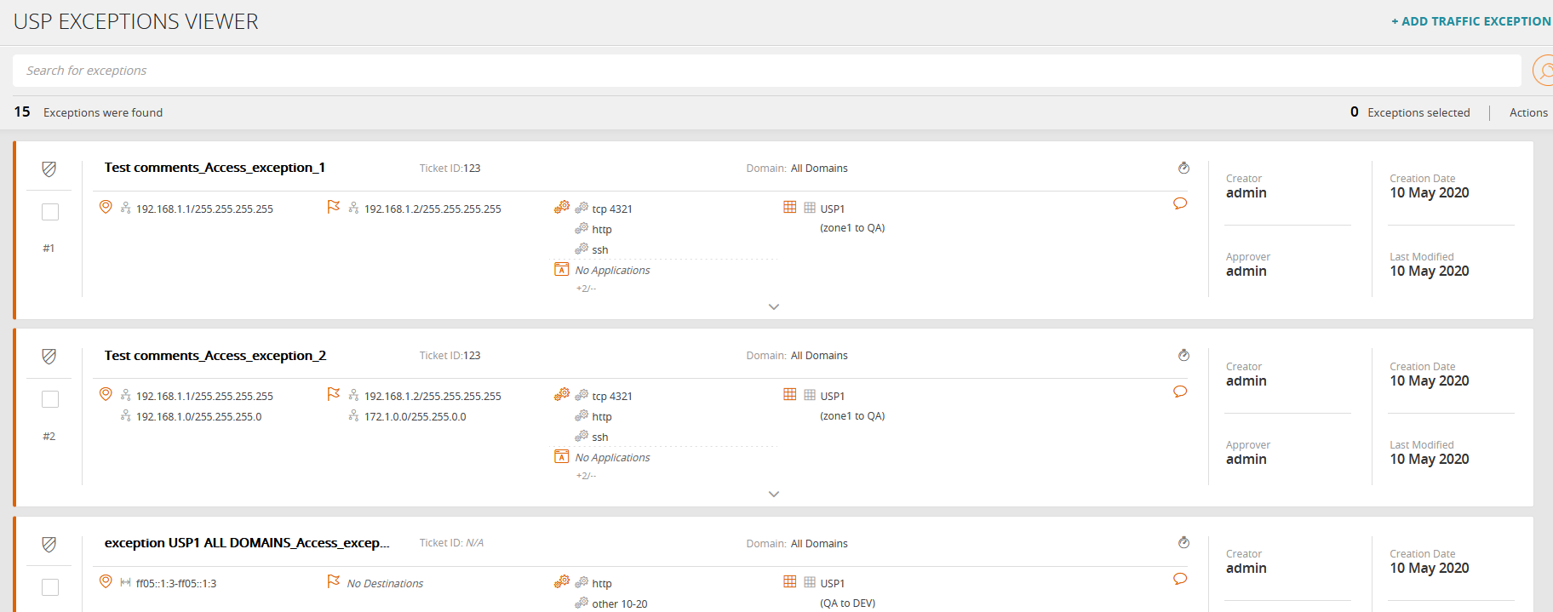Click Add Traffic Exception link
The width and height of the screenshot is (1553, 612).
click(1470, 21)
